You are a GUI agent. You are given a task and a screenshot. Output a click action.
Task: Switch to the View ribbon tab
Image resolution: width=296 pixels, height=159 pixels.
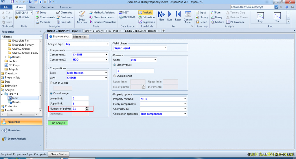tap(32, 7)
